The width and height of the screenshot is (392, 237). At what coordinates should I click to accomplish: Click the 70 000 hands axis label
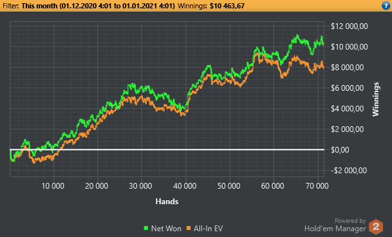(x=317, y=186)
